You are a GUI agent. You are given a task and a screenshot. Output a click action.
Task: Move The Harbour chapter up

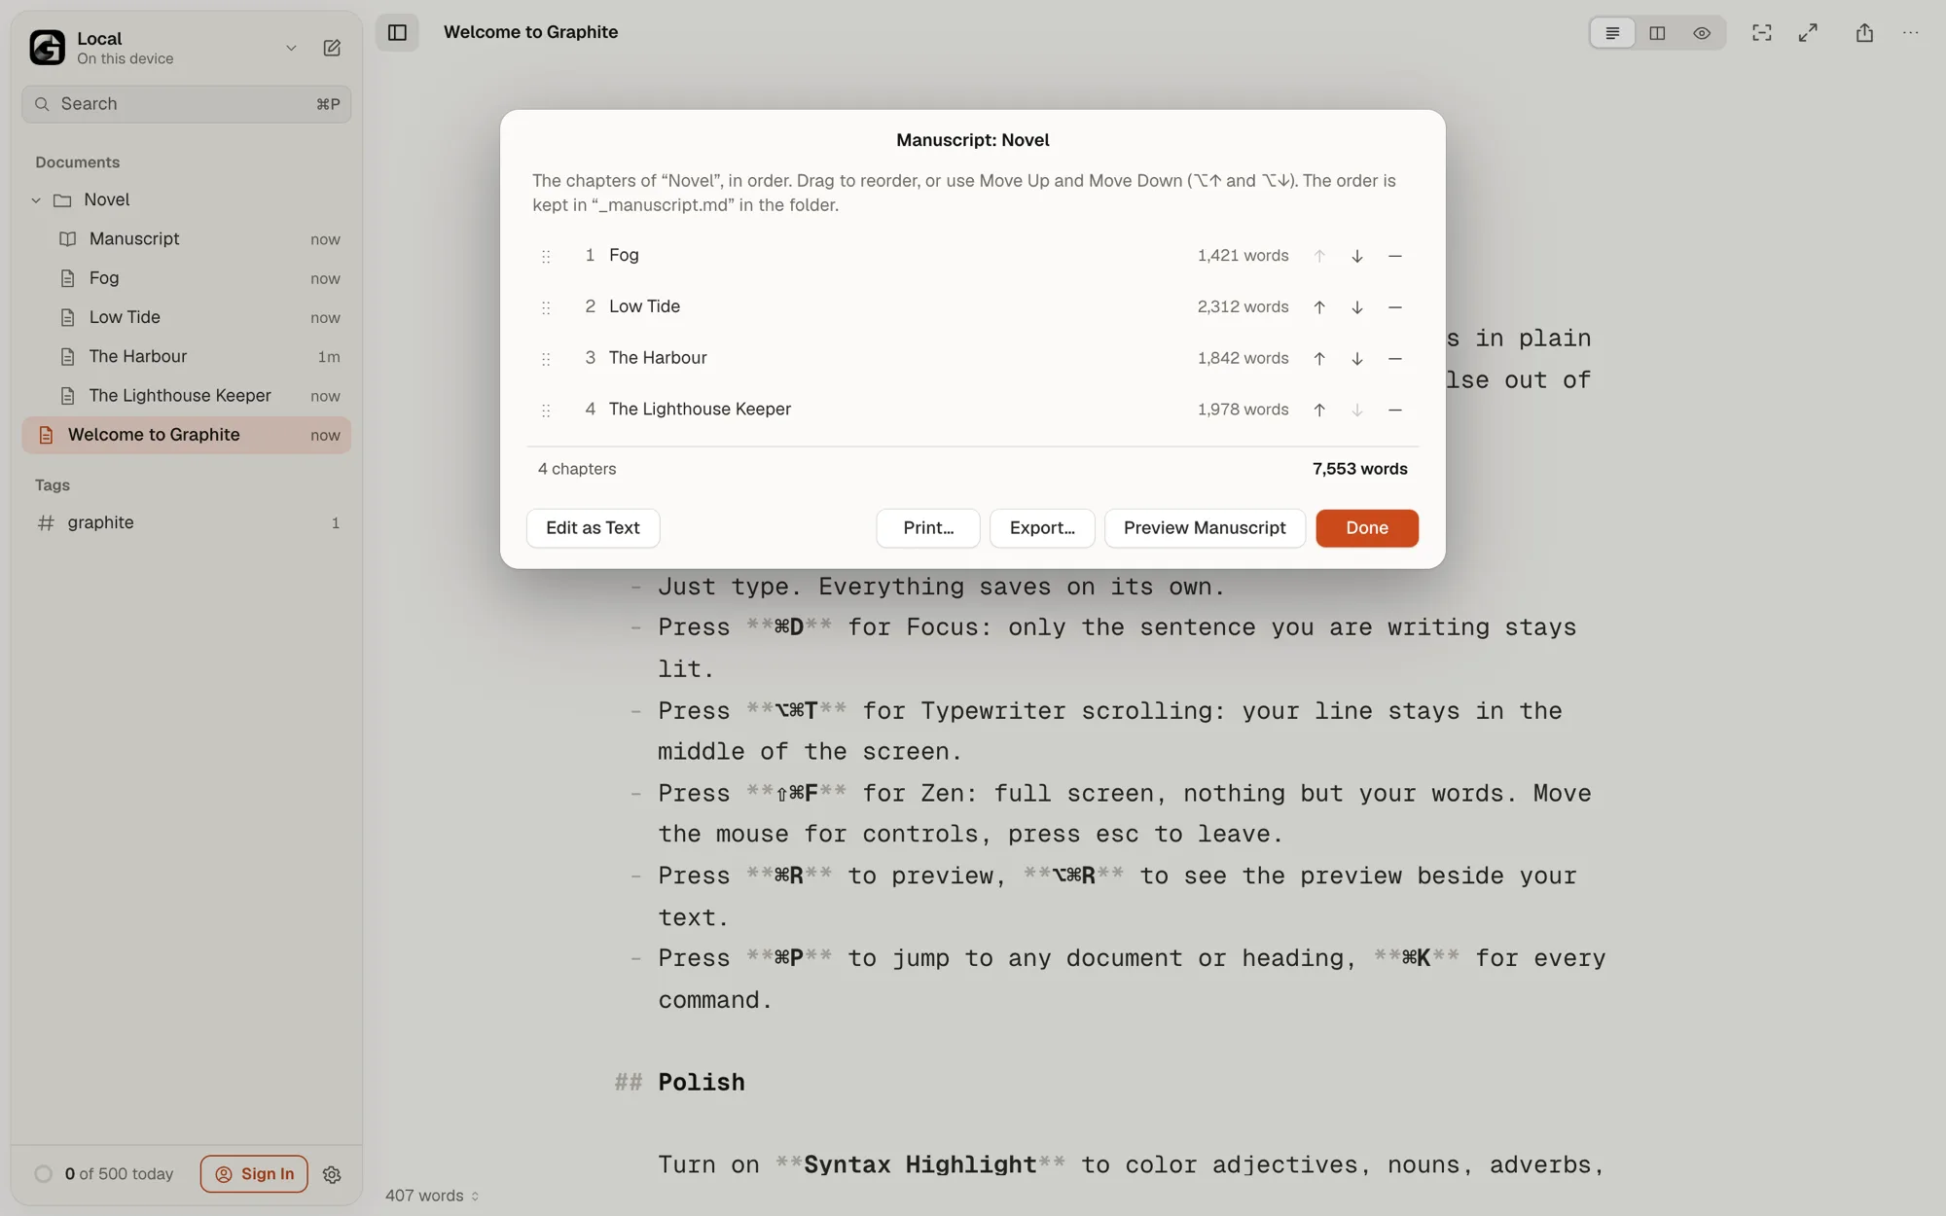pos(1319,359)
